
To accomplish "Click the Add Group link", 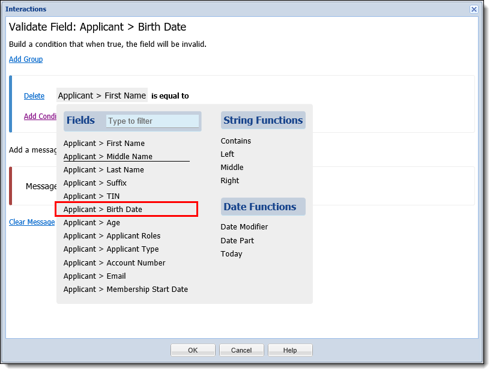I will pos(26,59).
